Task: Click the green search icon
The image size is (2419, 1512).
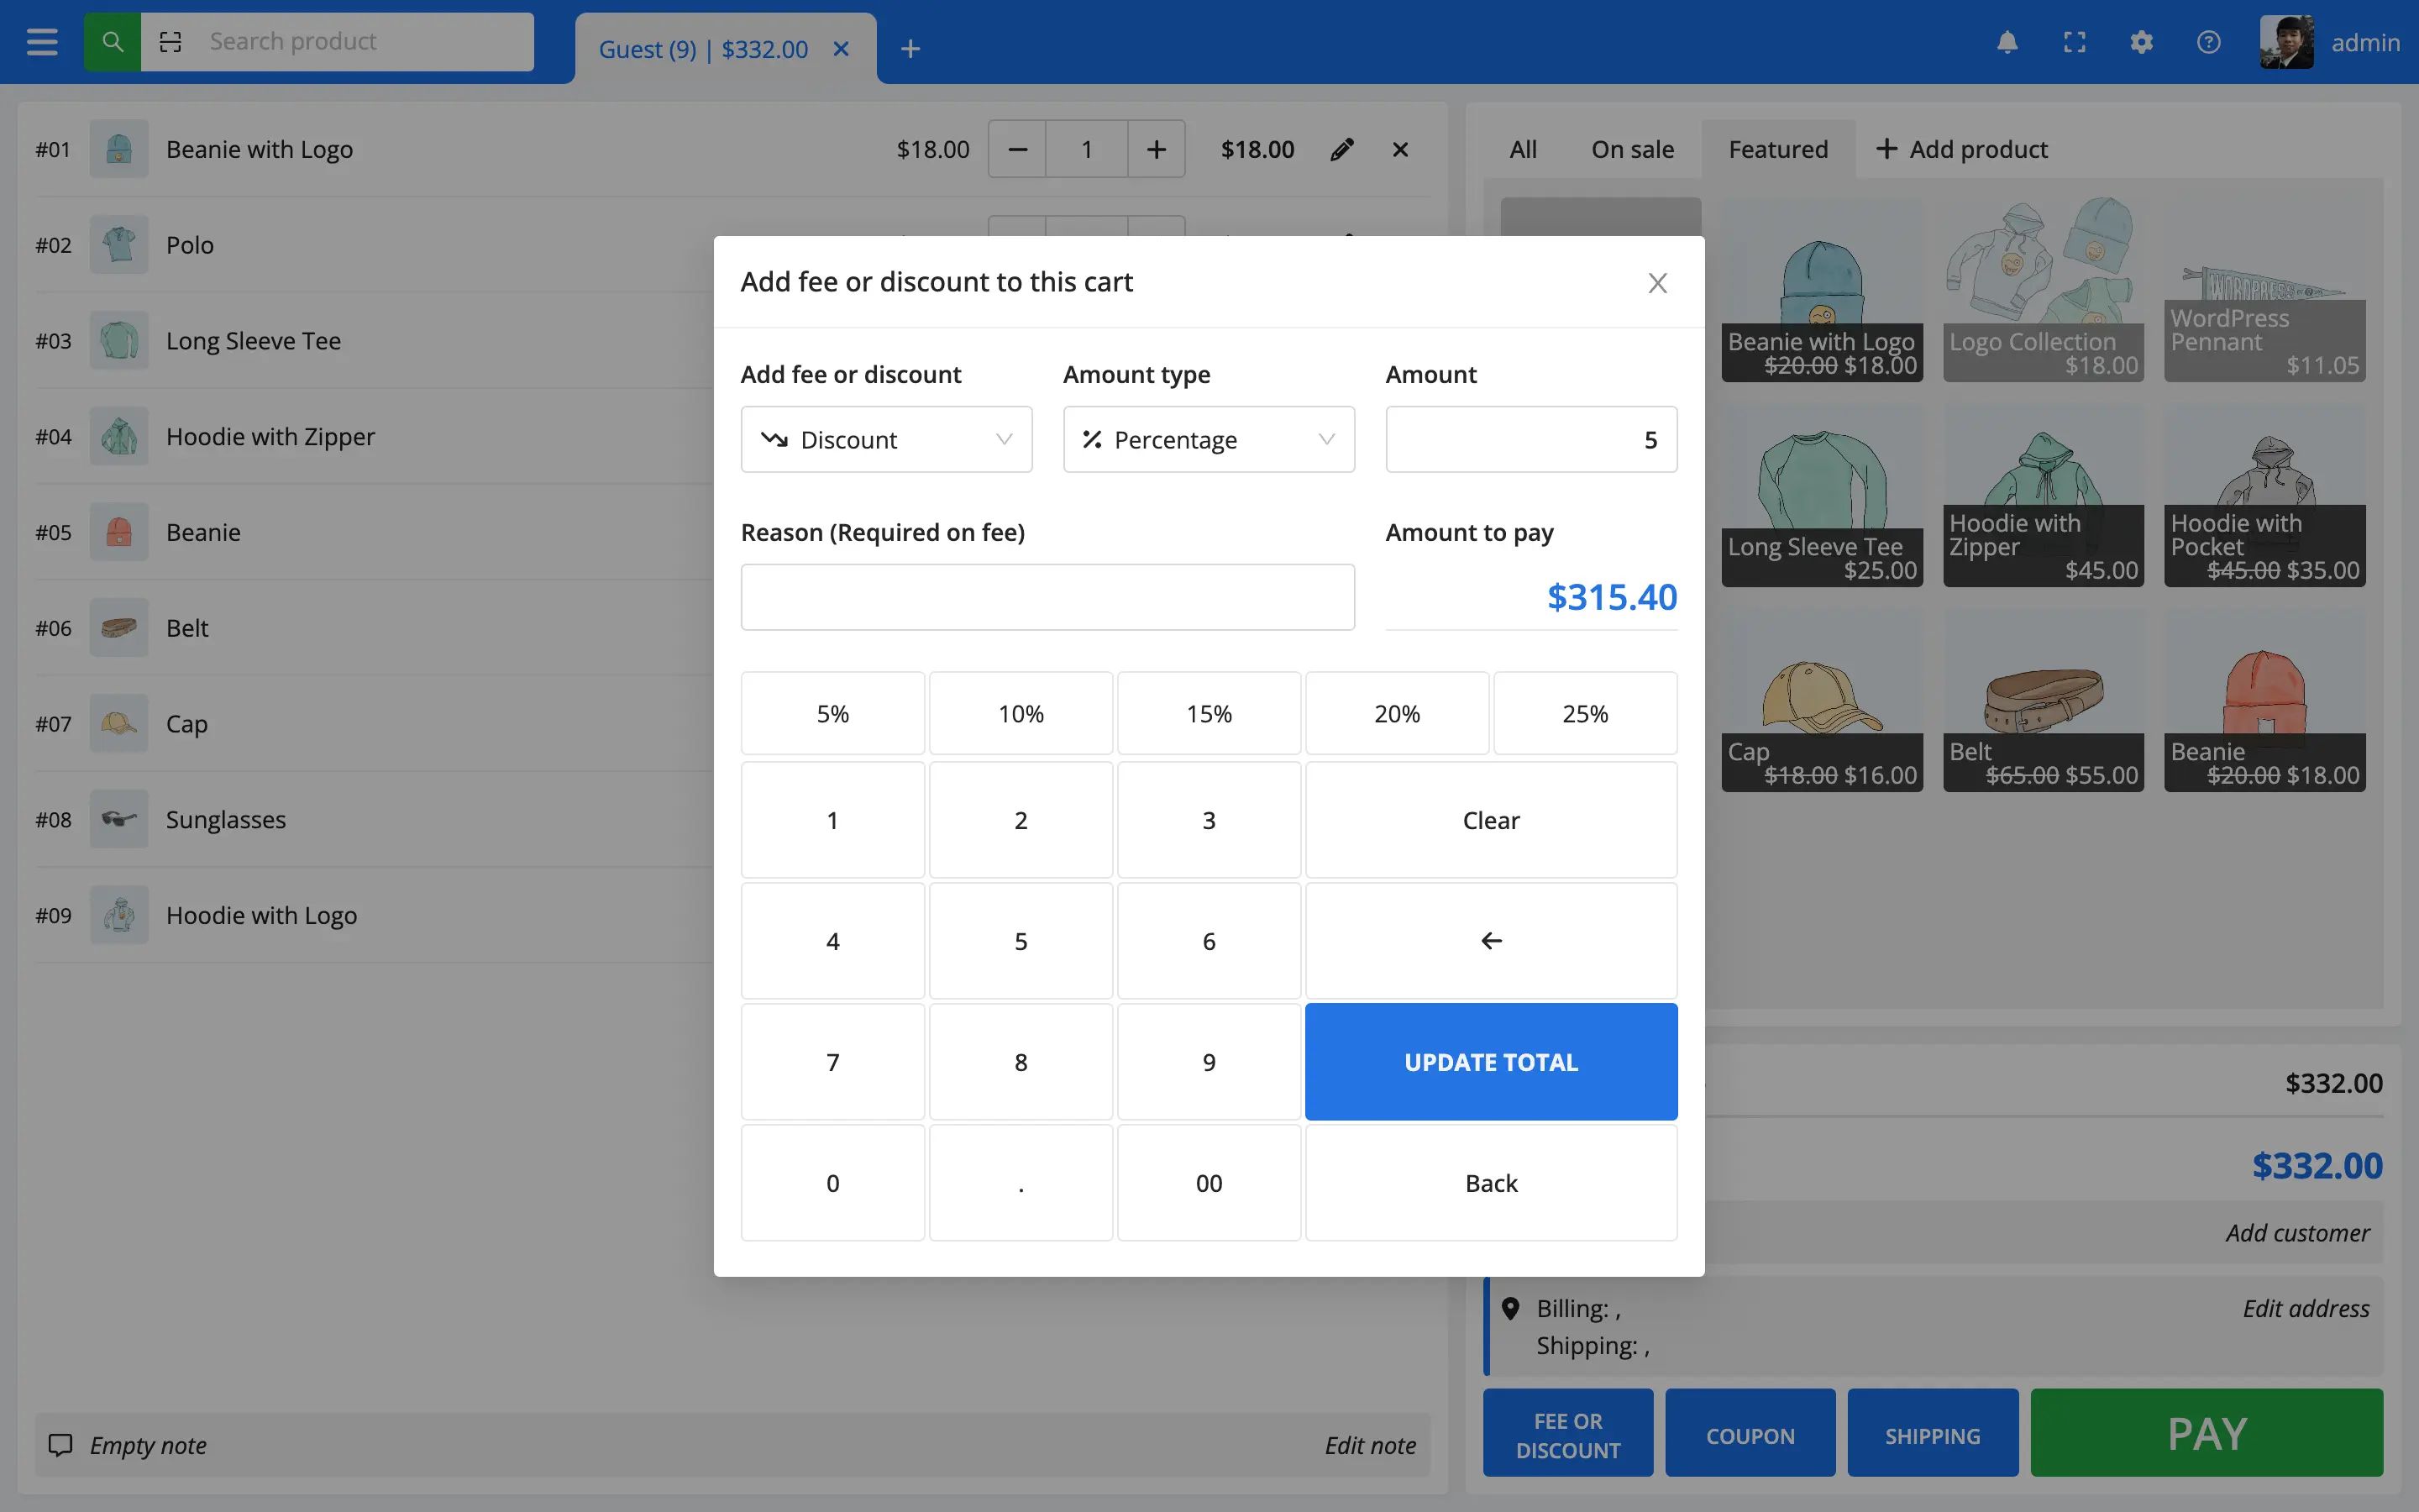Action: pyautogui.click(x=112, y=42)
